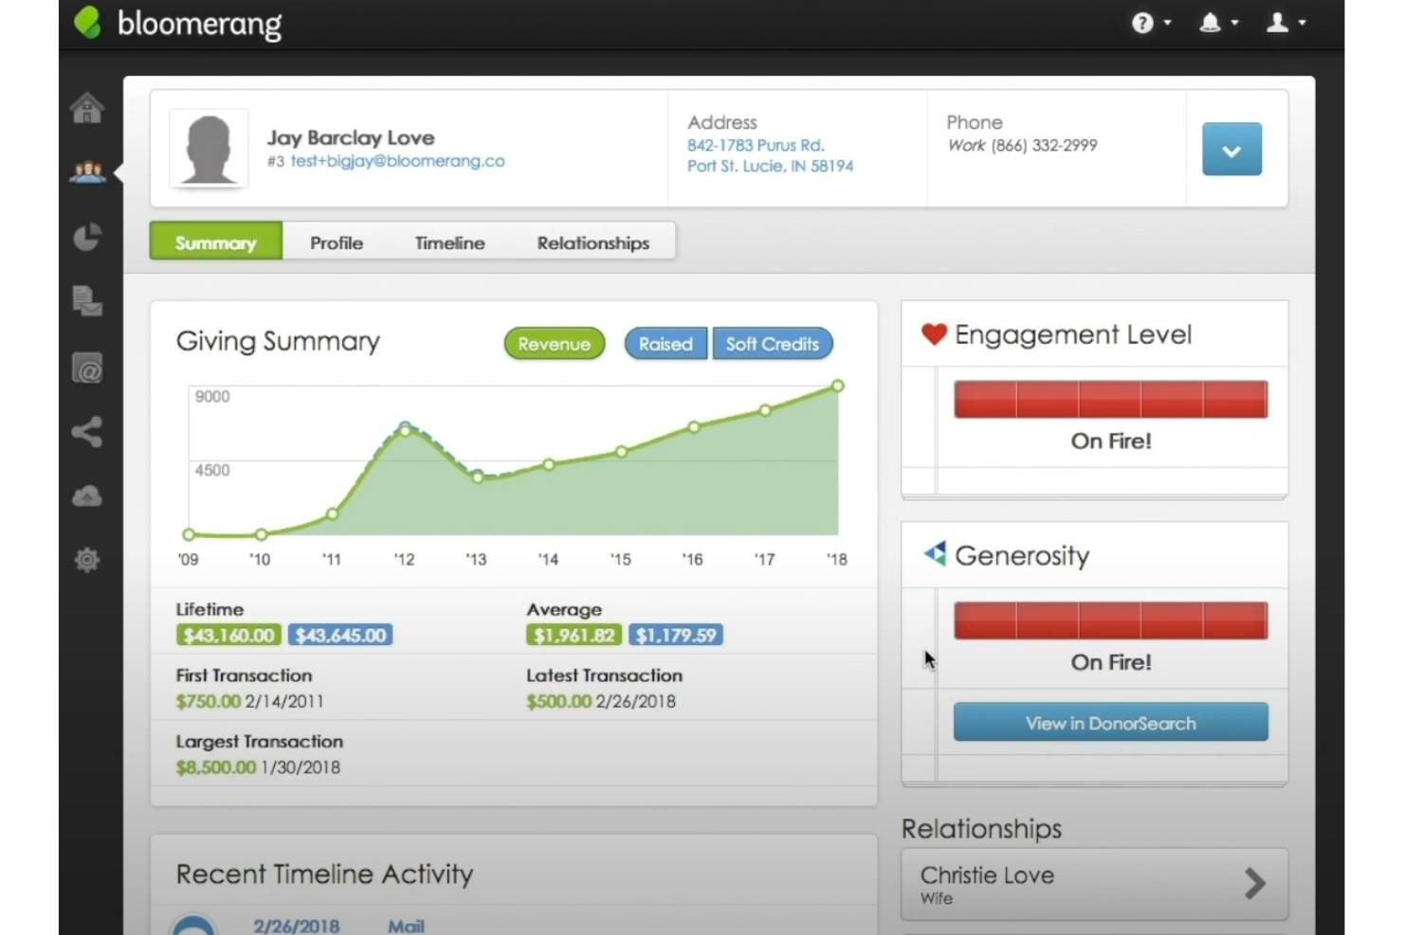Click Jay Barclay Love's profile photo
Viewport: 1403px width, 935px height.
tap(209, 149)
